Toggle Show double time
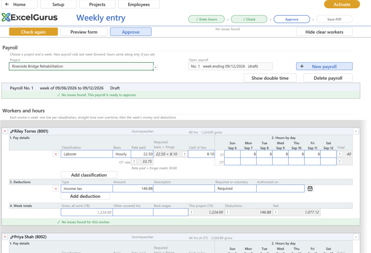This screenshot has width=371, height=253. click(x=270, y=78)
